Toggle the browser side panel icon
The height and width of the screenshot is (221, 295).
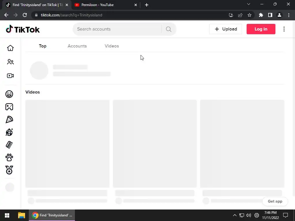coord(270,15)
